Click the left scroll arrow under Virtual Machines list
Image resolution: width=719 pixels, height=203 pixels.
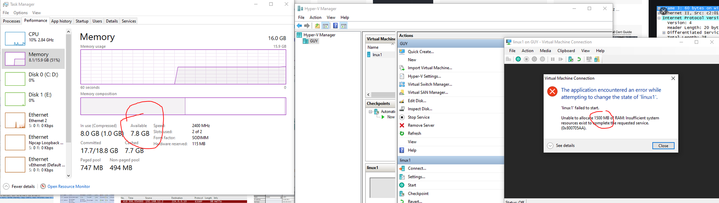[x=368, y=95]
